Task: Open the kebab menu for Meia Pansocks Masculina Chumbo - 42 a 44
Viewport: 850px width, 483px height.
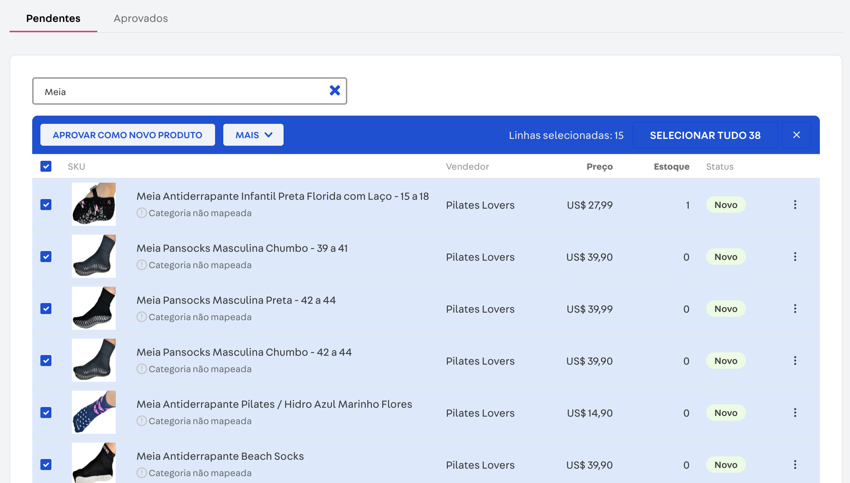Action: point(795,361)
